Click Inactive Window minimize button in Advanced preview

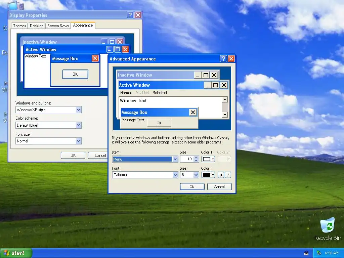[x=197, y=75]
